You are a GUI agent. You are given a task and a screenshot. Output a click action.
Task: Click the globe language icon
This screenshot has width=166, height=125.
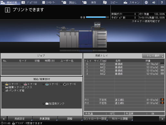pos(146,2)
